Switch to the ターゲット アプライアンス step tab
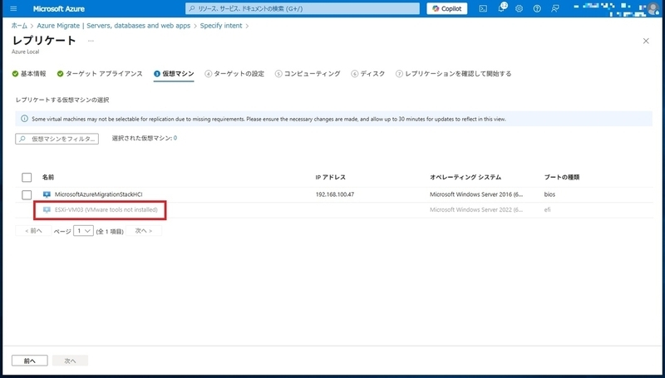 100,74
